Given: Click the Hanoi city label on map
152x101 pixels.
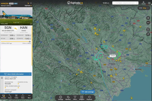Looking at the screenshot, I should point(113,64).
